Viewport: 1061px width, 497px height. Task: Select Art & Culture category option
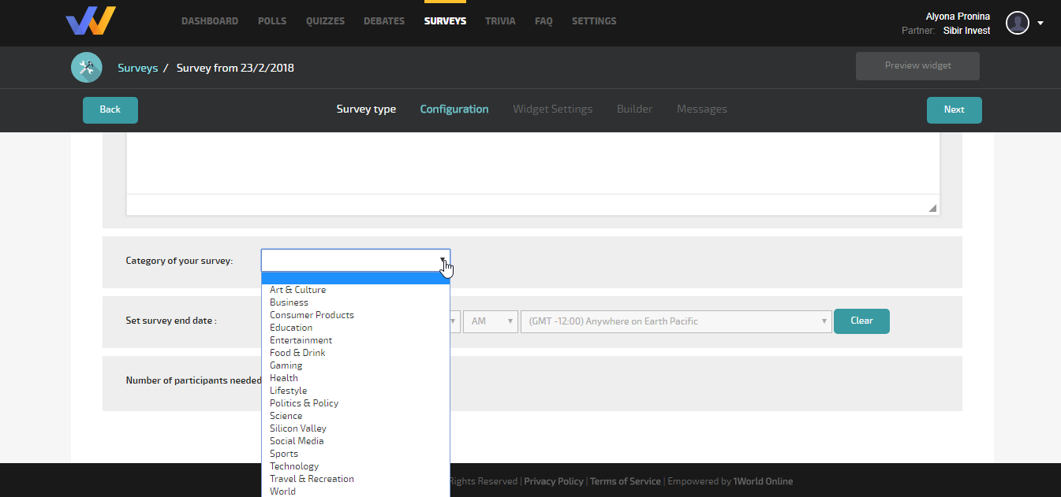pyautogui.click(x=297, y=290)
